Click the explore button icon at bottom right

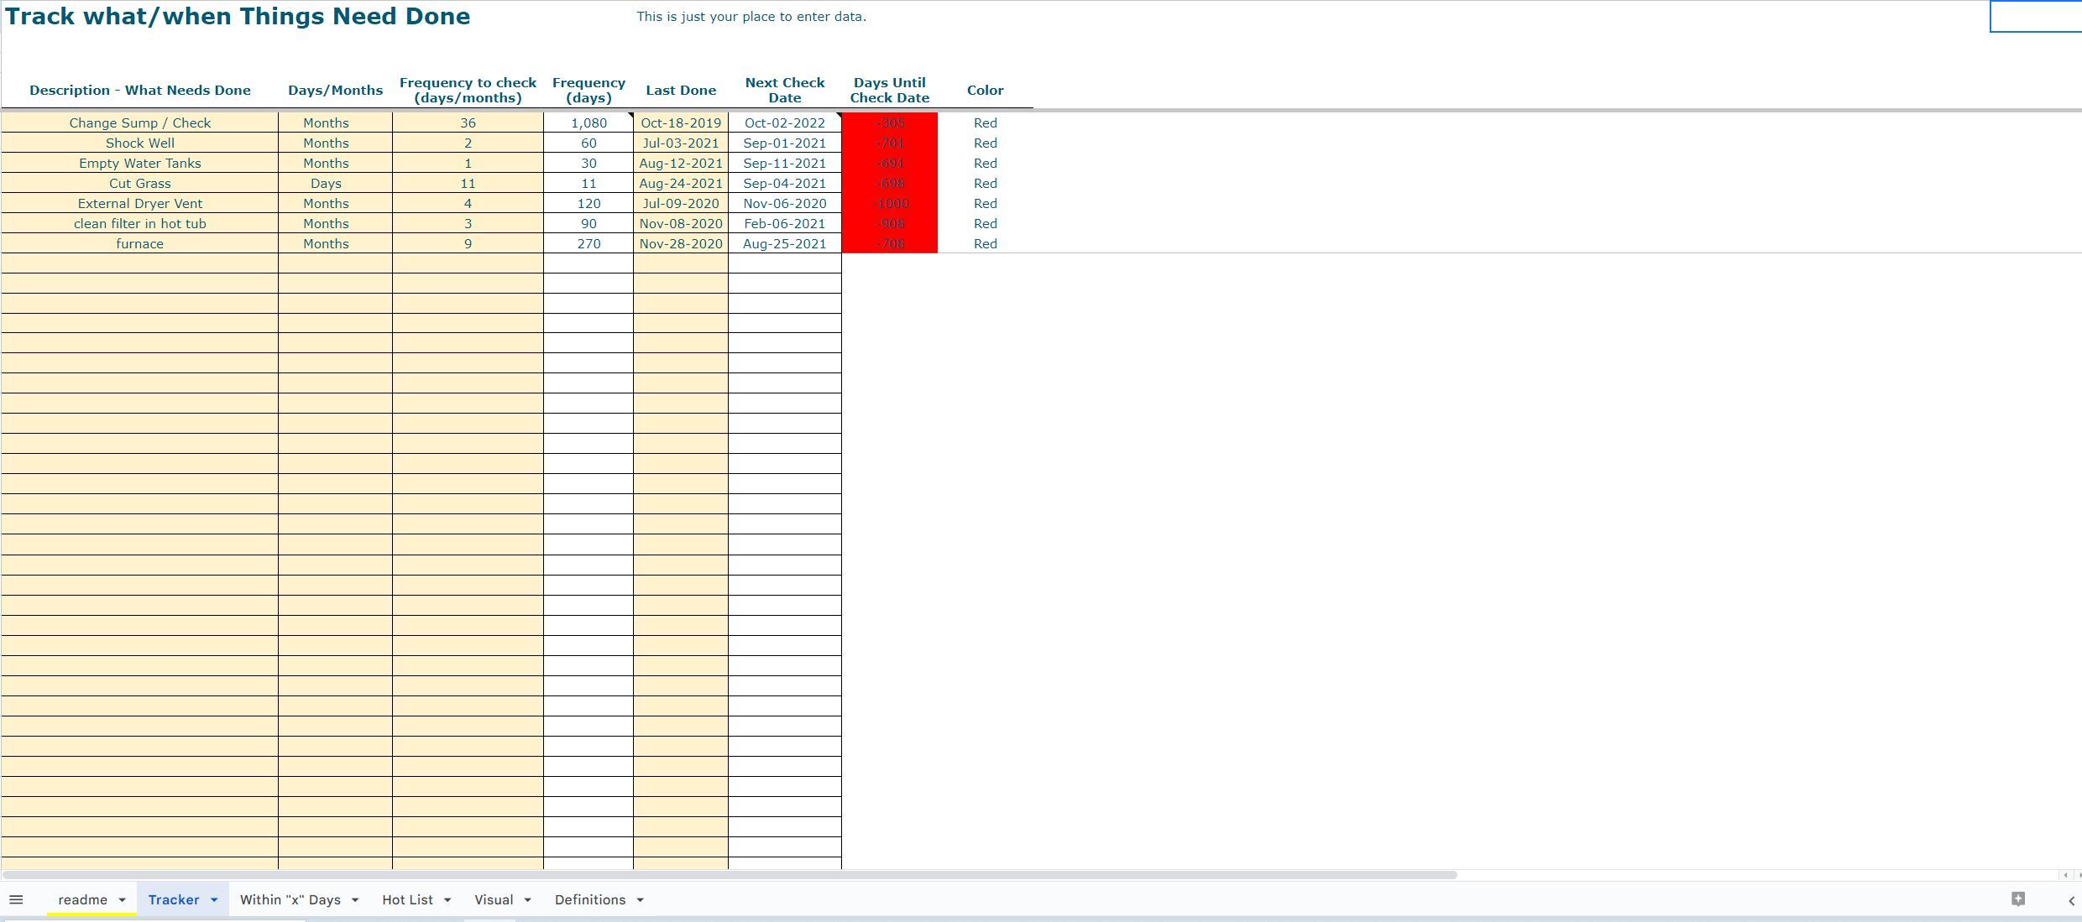point(2018,899)
